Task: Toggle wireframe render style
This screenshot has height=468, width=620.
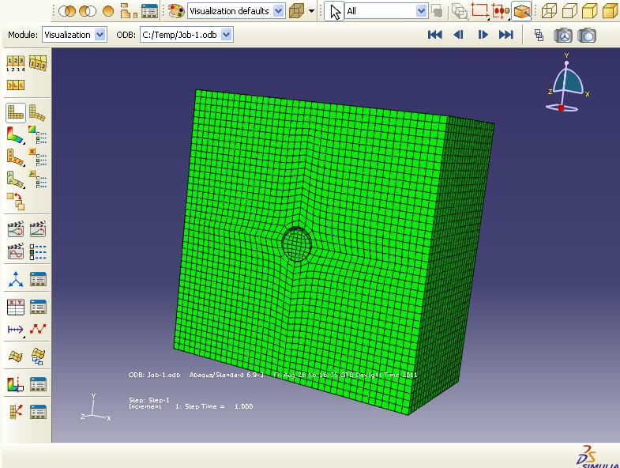Action: [549, 11]
